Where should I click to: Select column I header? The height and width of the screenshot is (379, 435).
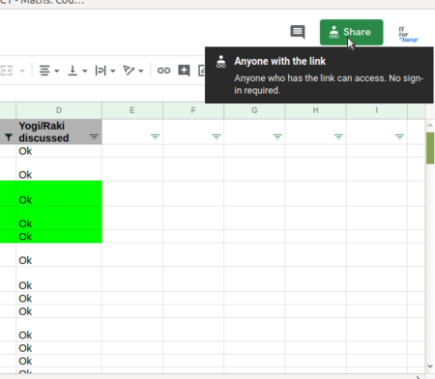[376, 110]
